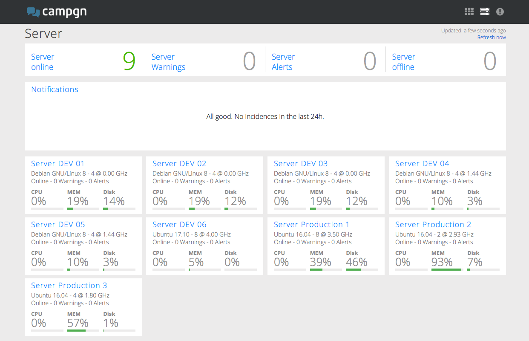Click the Notifications heading
This screenshot has width=529, height=341.
[55, 90]
